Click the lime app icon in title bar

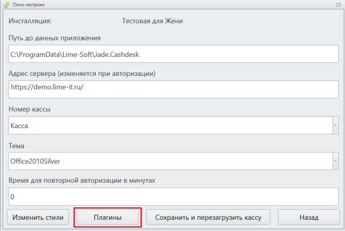click(6, 4)
